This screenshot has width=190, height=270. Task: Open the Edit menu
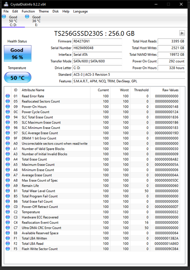coord(15,11)
